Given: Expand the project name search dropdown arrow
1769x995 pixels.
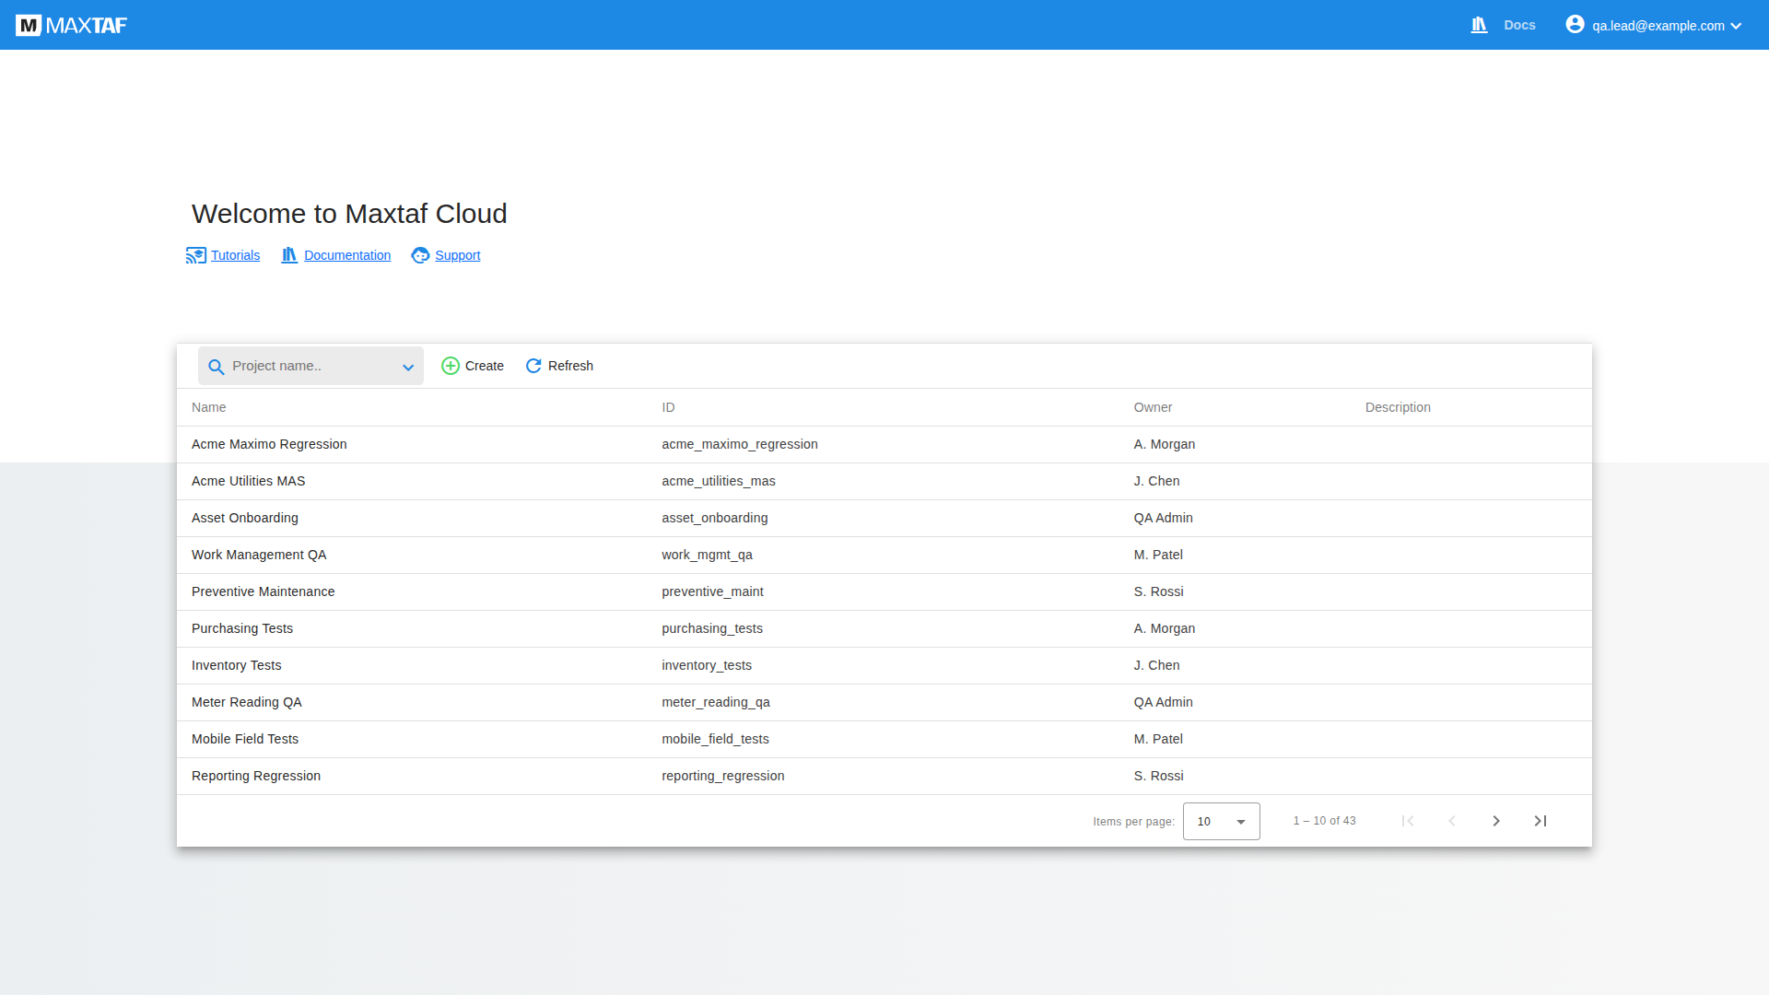Looking at the screenshot, I should pos(408,368).
